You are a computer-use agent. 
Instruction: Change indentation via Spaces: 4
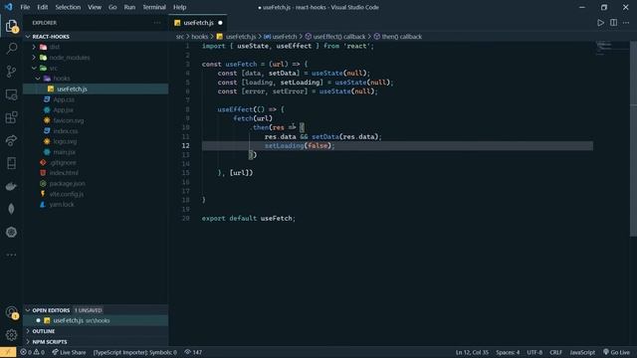508,352
